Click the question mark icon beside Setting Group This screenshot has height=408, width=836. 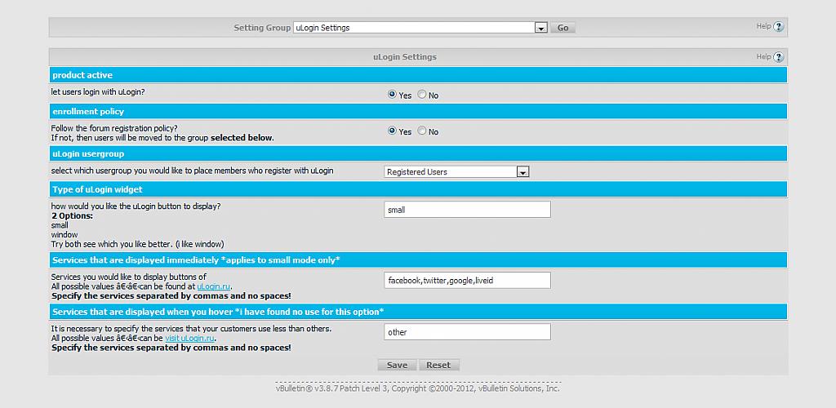tap(778, 27)
